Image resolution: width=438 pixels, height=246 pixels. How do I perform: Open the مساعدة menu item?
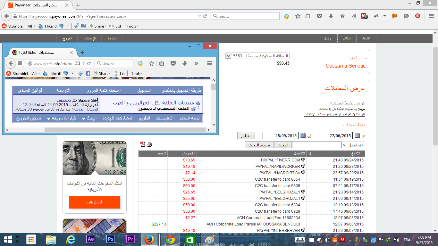pyautogui.click(x=112, y=38)
